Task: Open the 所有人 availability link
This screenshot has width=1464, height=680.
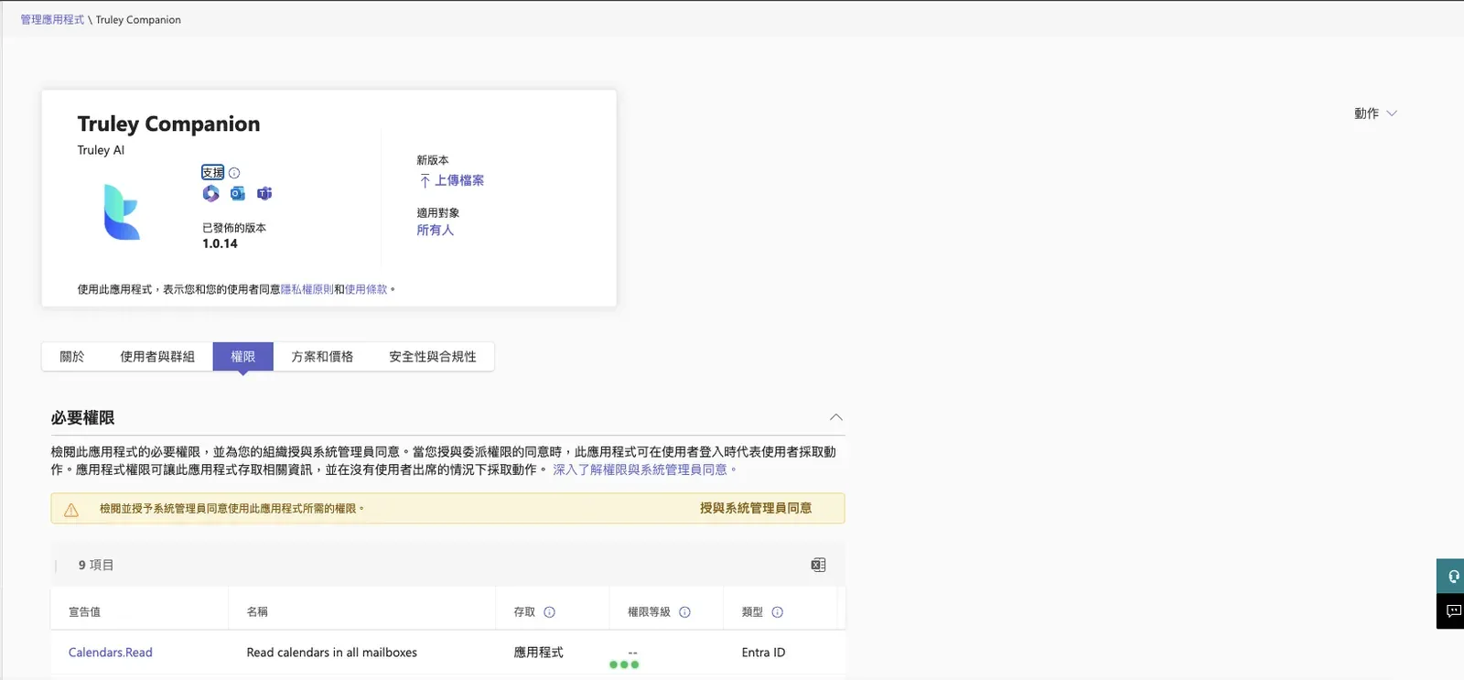Action: [436, 231]
